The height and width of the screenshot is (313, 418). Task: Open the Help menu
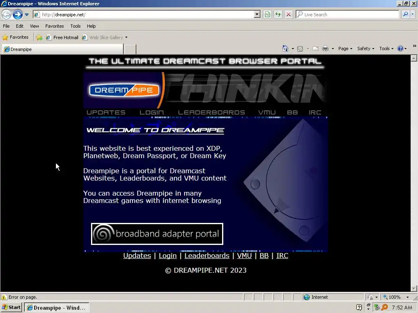pos(91,26)
